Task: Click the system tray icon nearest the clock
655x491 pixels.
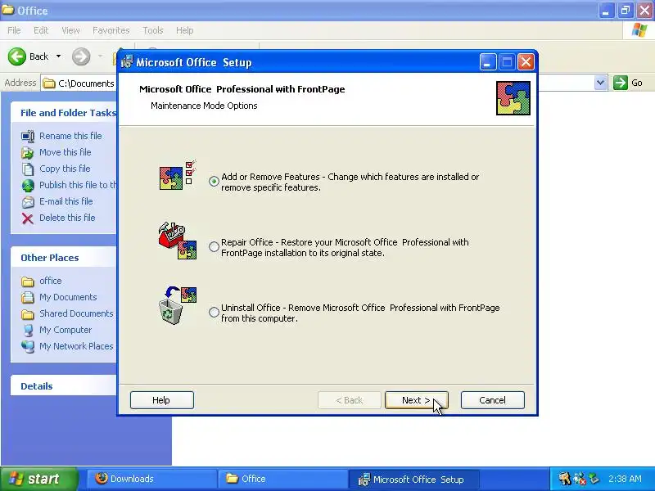Action: tap(594, 479)
